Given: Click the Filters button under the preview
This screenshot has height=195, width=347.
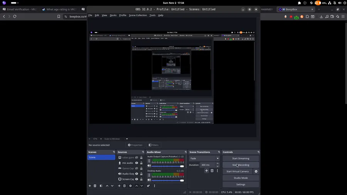Looking at the screenshot, I should tap(153, 145).
